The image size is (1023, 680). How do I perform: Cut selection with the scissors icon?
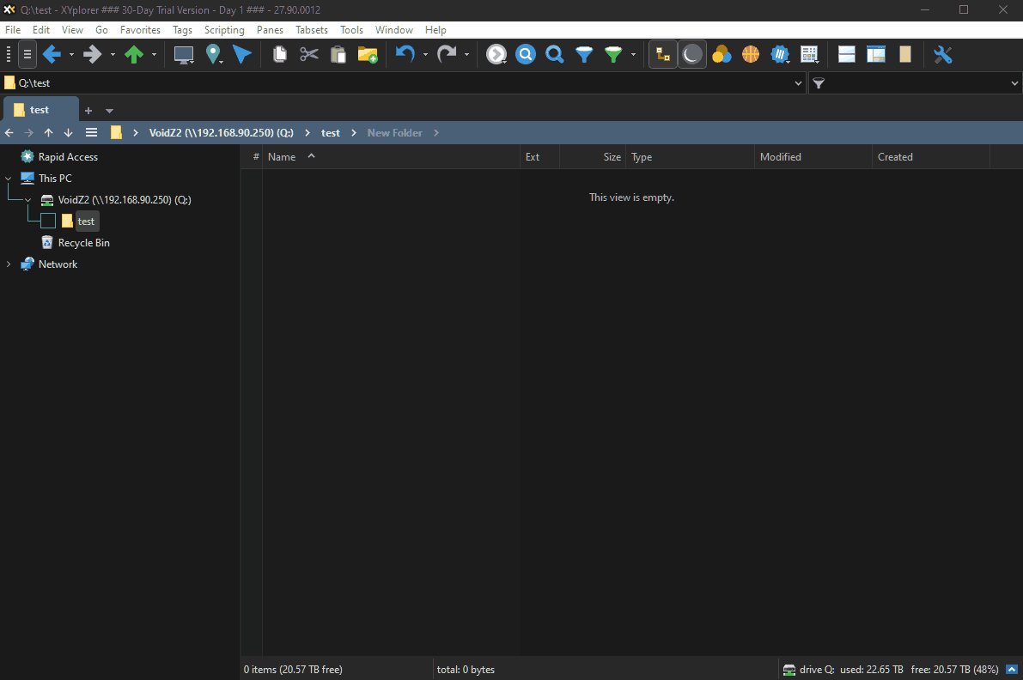point(308,54)
